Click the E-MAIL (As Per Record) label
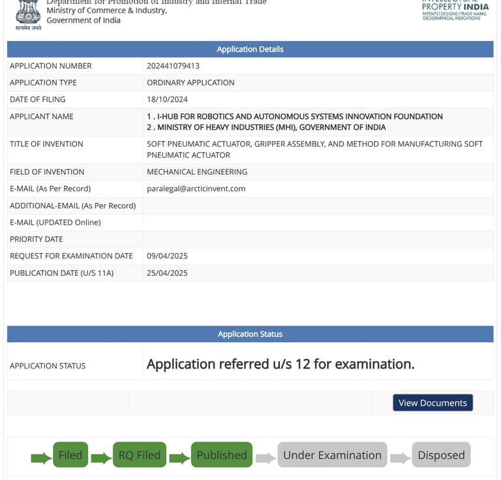This screenshot has height=480, width=501. pos(50,188)
